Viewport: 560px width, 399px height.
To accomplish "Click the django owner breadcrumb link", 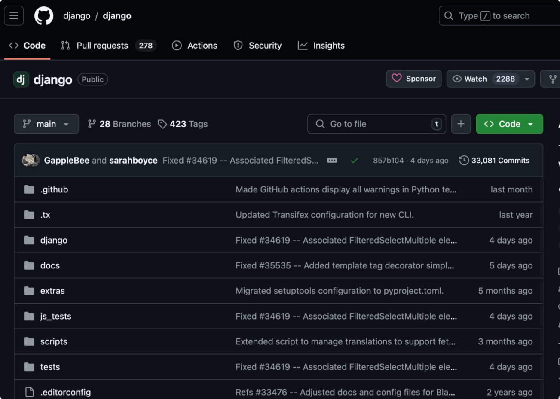I will point(77,16).
